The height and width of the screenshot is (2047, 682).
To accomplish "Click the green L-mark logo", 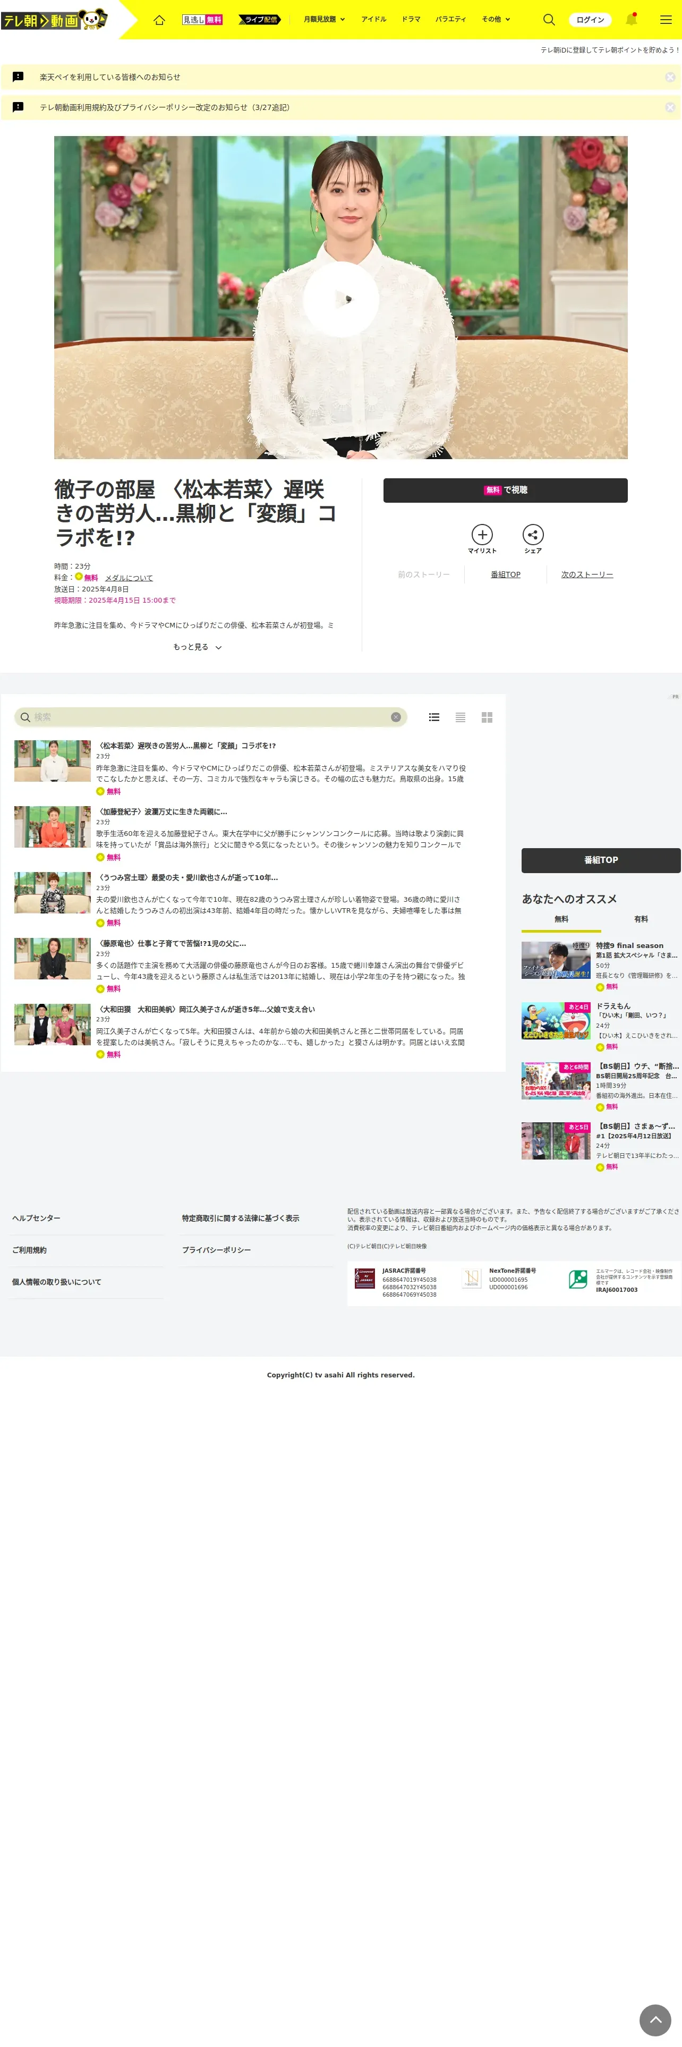I will coord(578,1279).
